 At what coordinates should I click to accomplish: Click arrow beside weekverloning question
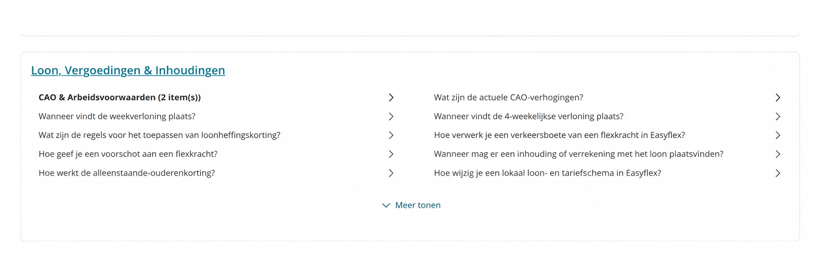click(391, 117)
